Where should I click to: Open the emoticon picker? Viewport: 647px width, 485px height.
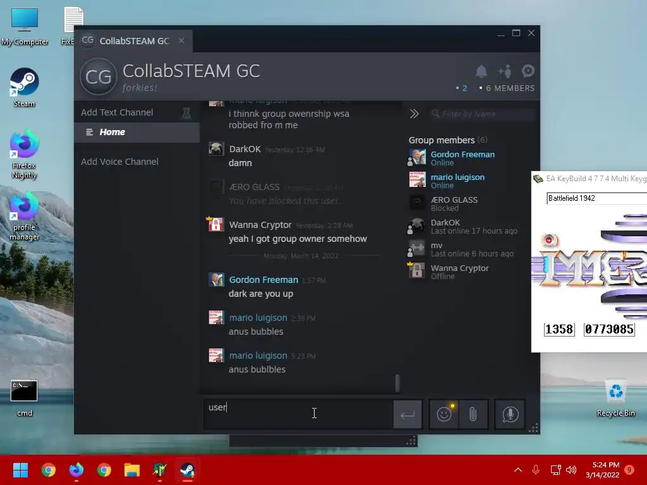coord(444,414)
